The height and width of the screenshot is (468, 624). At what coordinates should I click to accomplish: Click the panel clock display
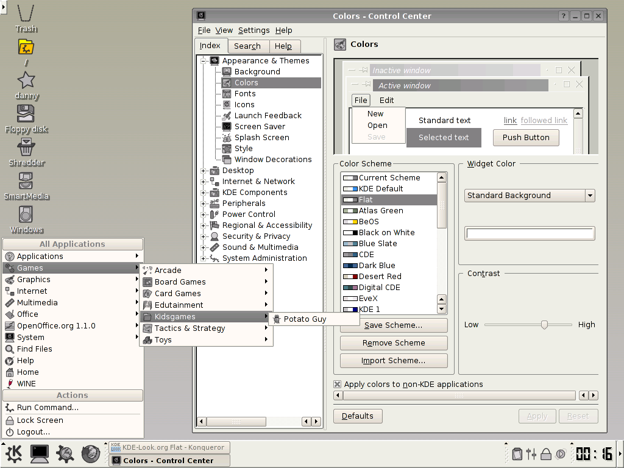pyautogui.click(x=594, y=453)
